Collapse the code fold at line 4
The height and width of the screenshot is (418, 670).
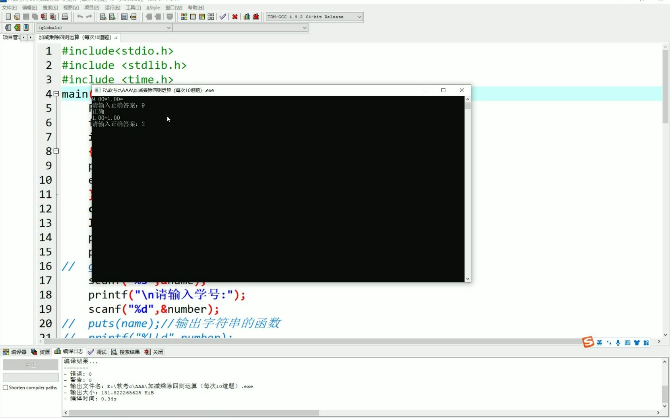56,94
